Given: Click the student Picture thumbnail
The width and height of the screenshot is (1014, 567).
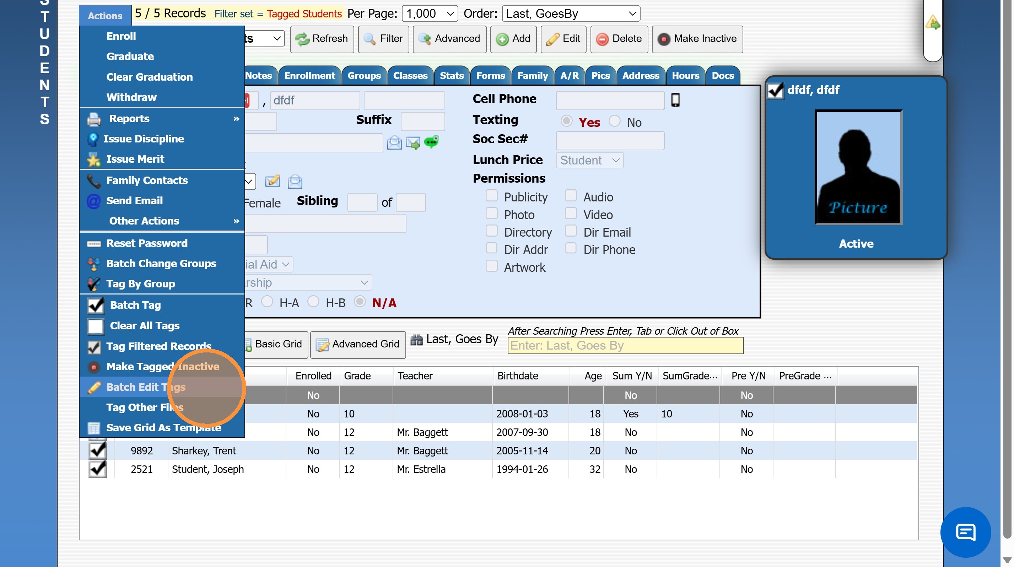Looking at the screenshot, I should click(x=858, y=167).
